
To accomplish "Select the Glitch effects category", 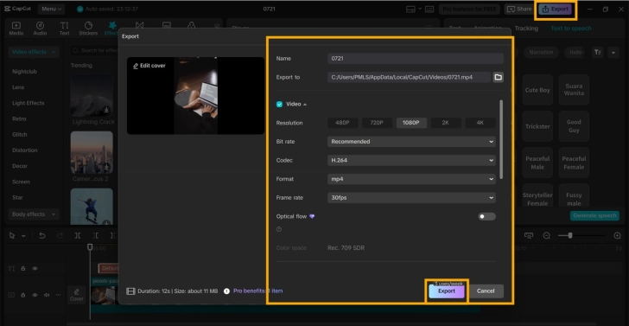I will coord(20,135).
